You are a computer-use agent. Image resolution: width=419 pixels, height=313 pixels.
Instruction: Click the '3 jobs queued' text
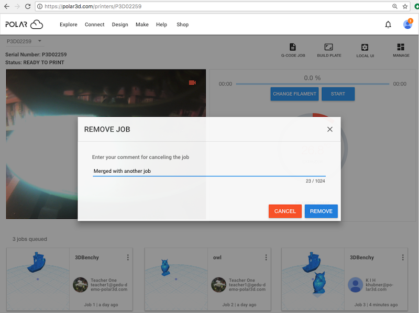pyautogui.click(x=30, y=239)
